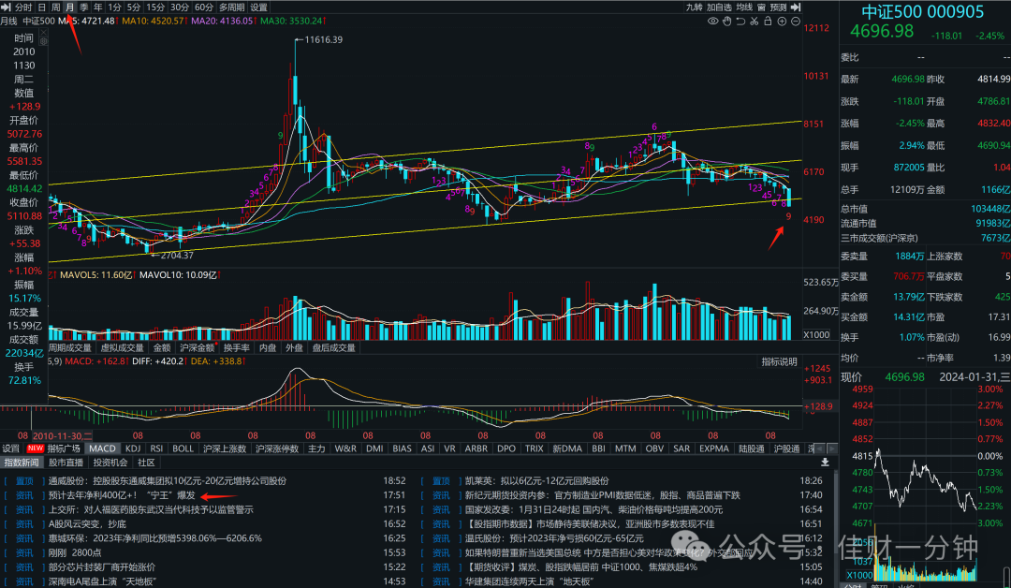The image size is (1011, 588).
Task: Select 盘后成交量 volume sub-tab
Action: click(x=334, y=347)
